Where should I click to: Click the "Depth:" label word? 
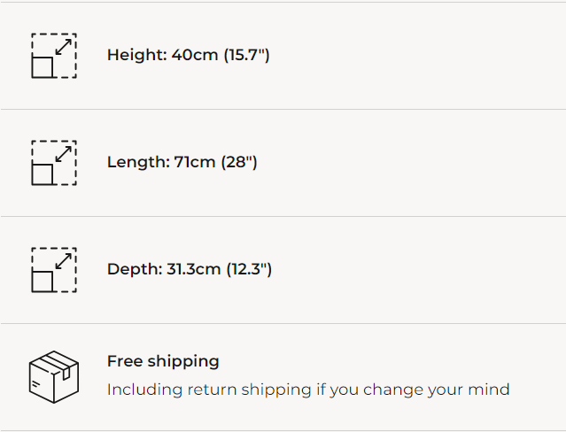pyautogui.click(x=135, y=269)
